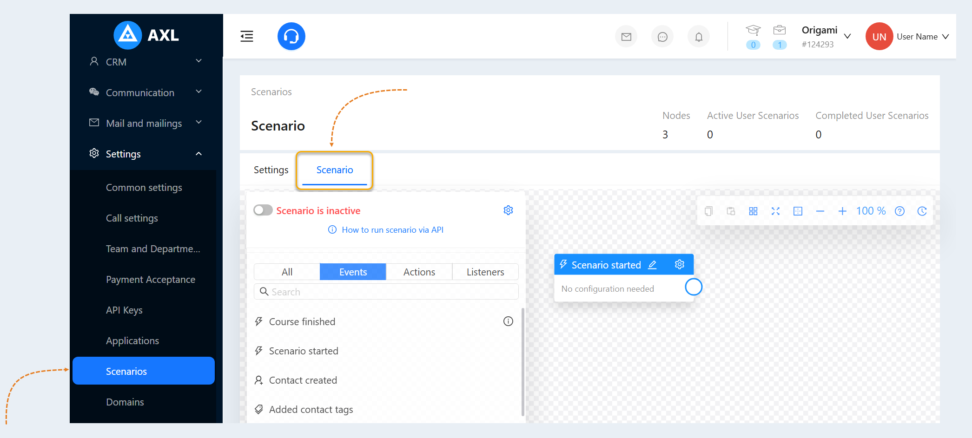Image resolution: width=972 pixels, height=438 pixels.
Task: Open the mail envelope icon in the header
Action: click(626, 37)
